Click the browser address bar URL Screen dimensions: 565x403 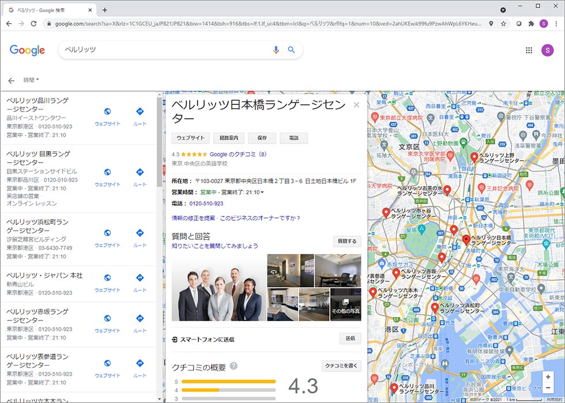(268, 24)
